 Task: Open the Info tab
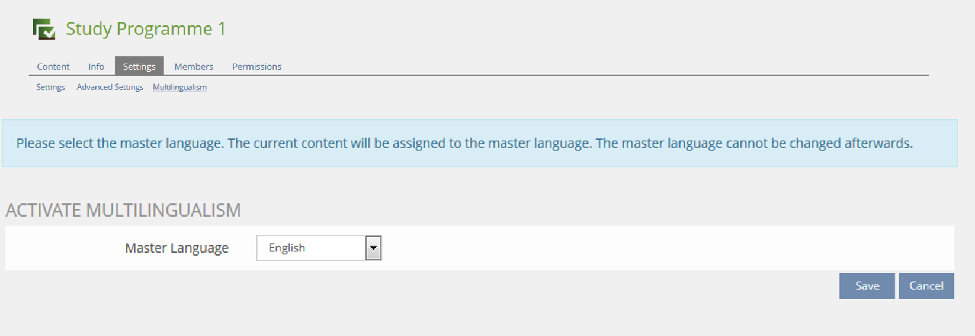point(96,67)
